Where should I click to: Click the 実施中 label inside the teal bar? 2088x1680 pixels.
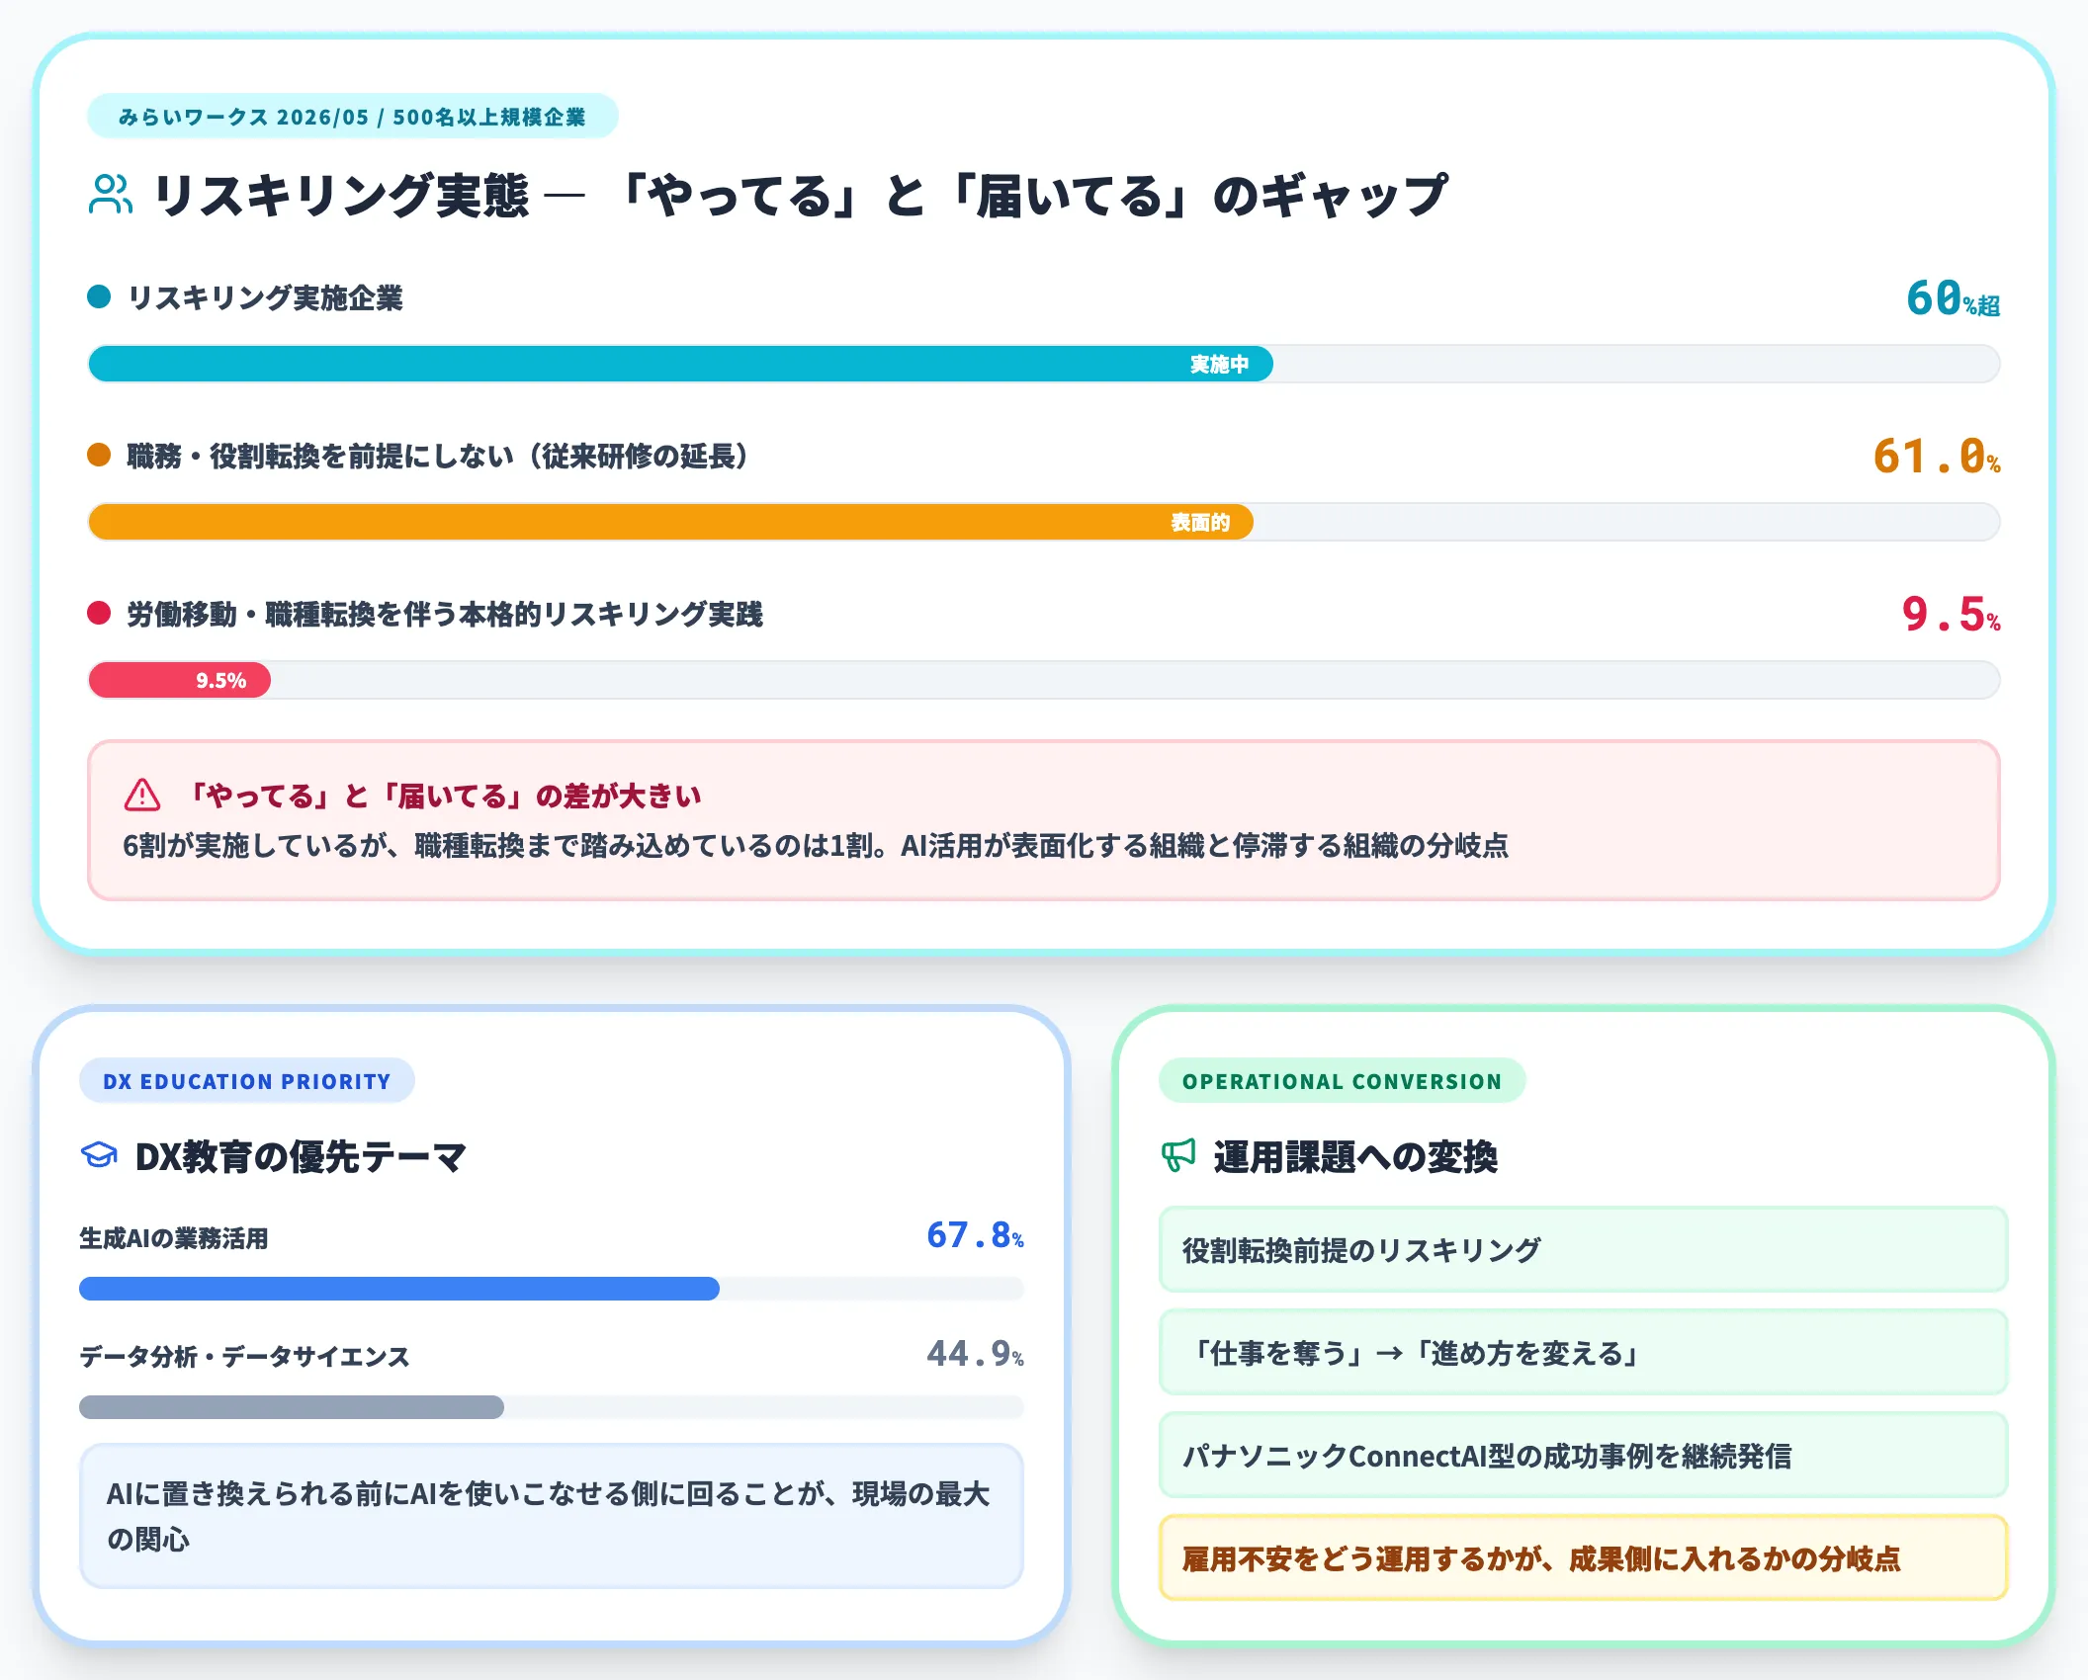[1219, 364]
